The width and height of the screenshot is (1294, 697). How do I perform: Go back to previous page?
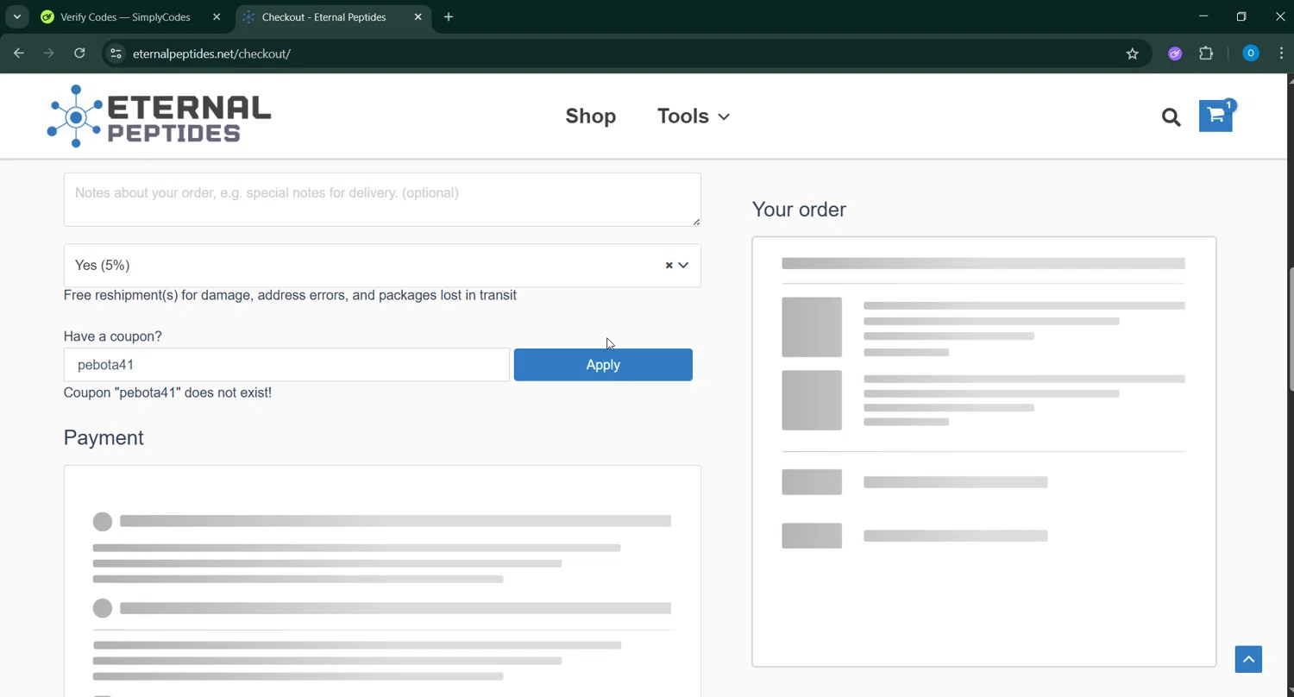(19, 53)
